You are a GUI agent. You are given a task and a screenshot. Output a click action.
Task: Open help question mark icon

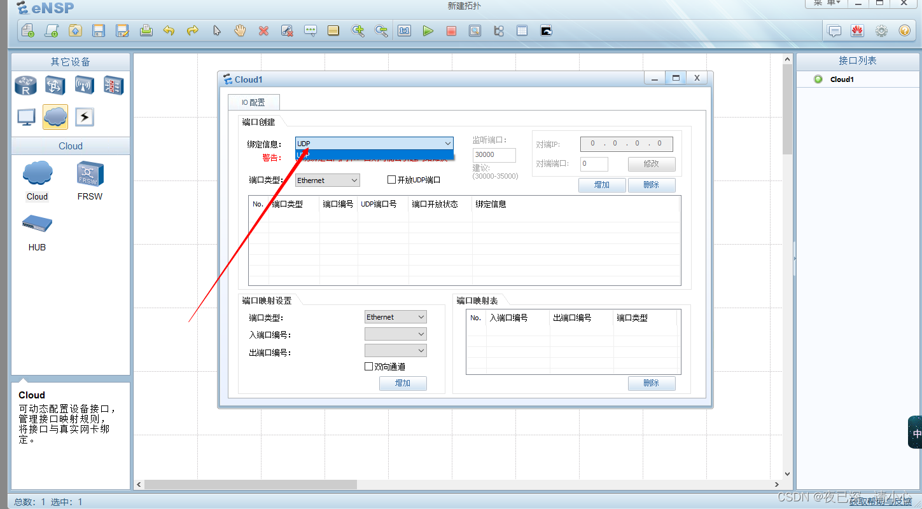(x=904, y=31)
